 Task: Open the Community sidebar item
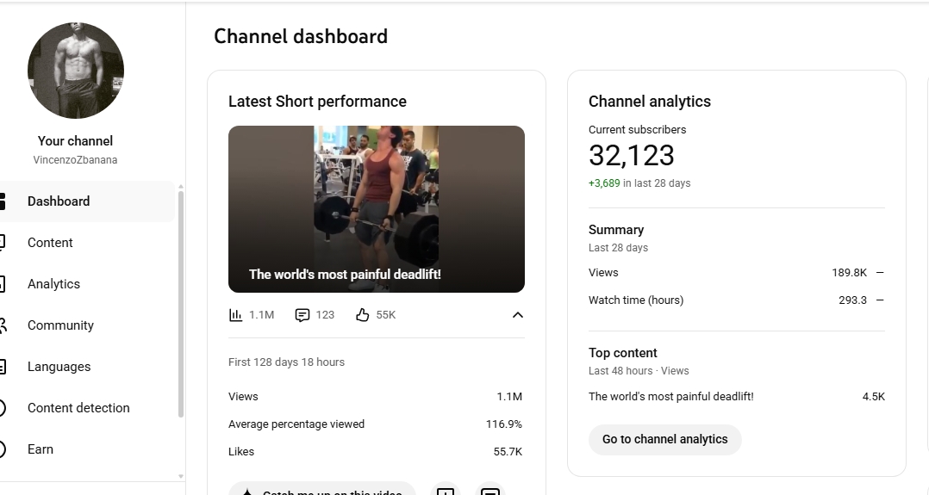88,325
